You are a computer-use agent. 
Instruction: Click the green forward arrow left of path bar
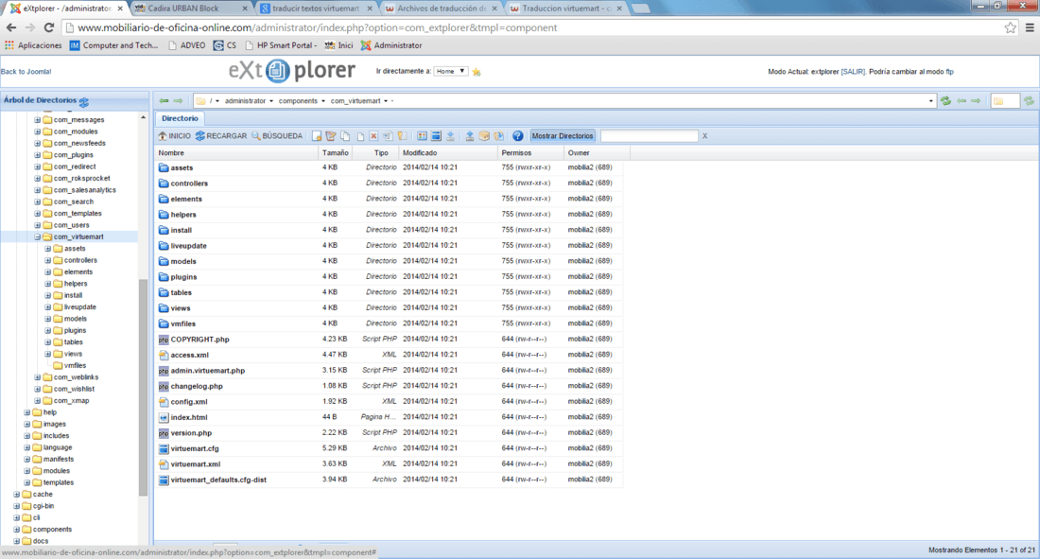pyautogui.click(x=178, y=101)
